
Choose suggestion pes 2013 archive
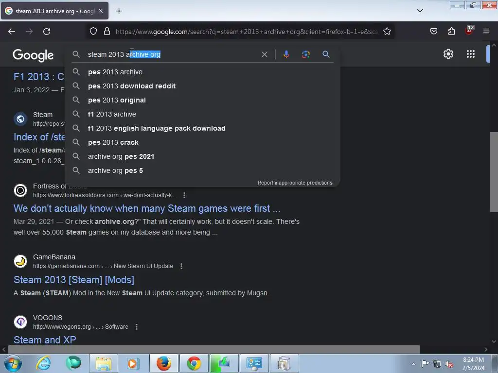202,72
